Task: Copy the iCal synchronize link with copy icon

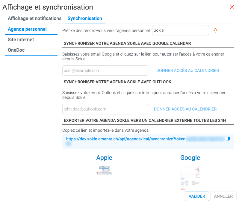Action: (x=229, y=139)
